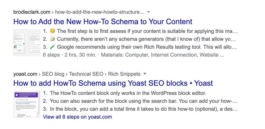265x129 pixels.
Task: Click 'View all 8 steps on yoast.com' link
Action: point(77,117)
